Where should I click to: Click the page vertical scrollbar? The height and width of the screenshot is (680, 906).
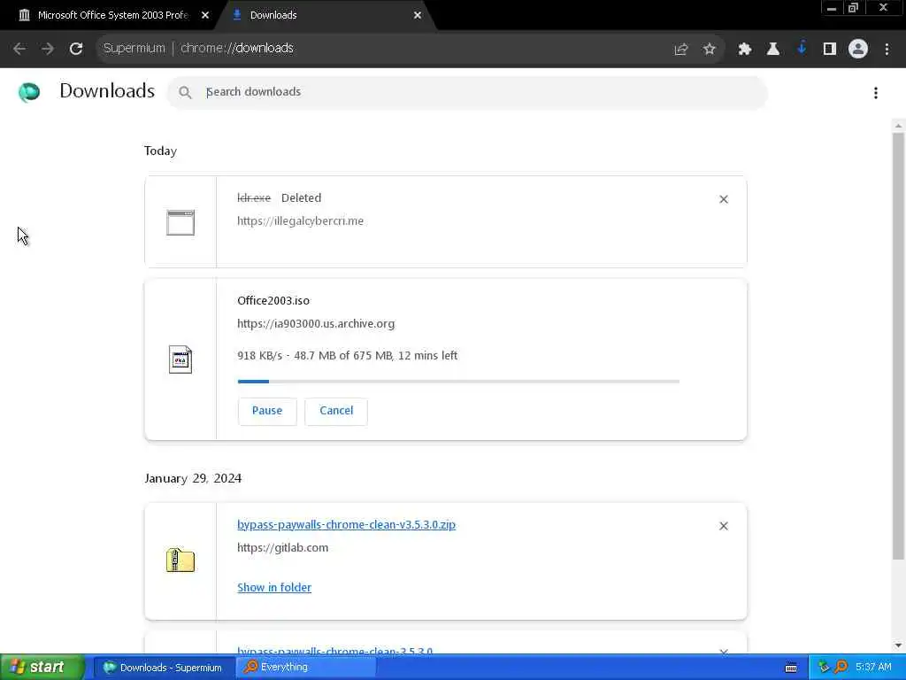click(898, 346)
